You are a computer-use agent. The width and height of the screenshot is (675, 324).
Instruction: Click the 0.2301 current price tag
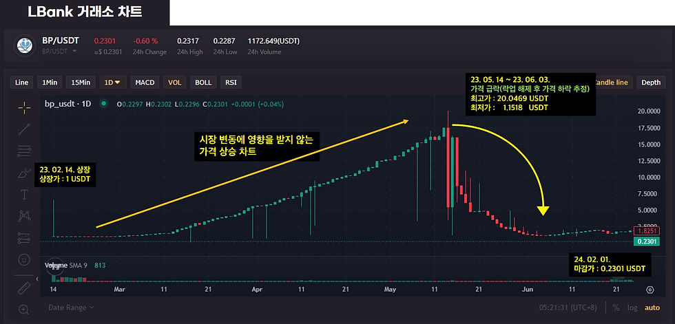(647, 241)
